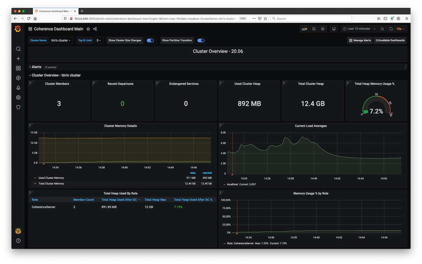This screenshot has height=264, width=422.
Task: Click info icon on Cluster Members panel
Action: (30, 82)
